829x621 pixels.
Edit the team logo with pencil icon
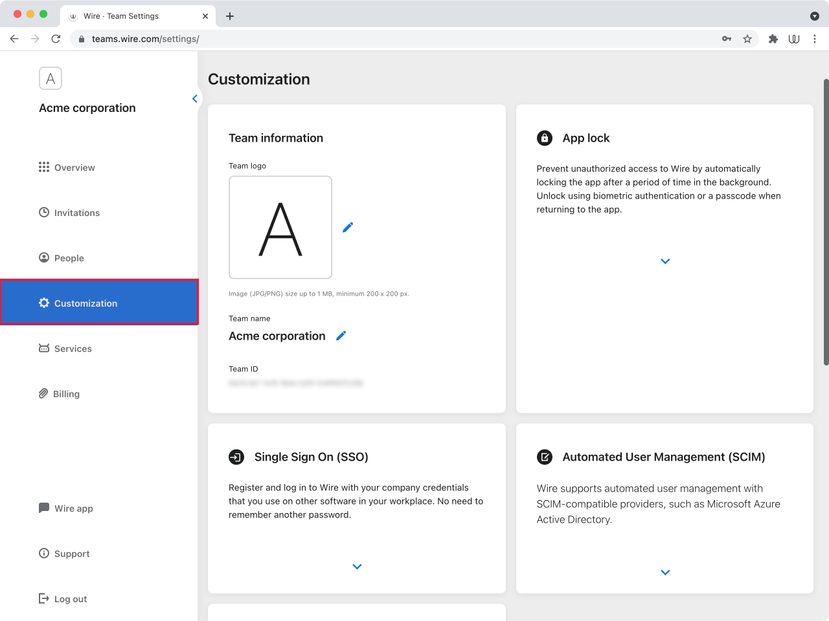[348, 227]
